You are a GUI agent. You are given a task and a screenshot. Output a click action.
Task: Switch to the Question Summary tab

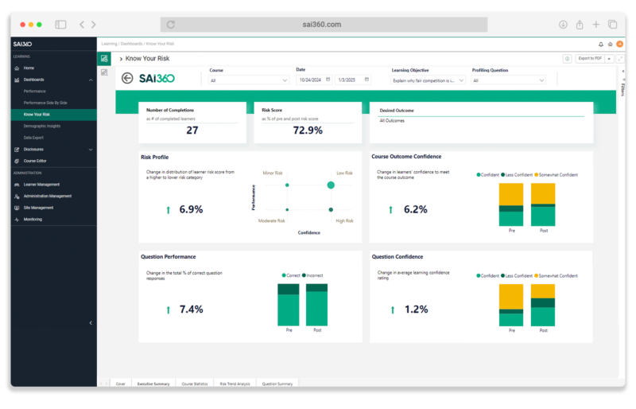click(277, 384)
